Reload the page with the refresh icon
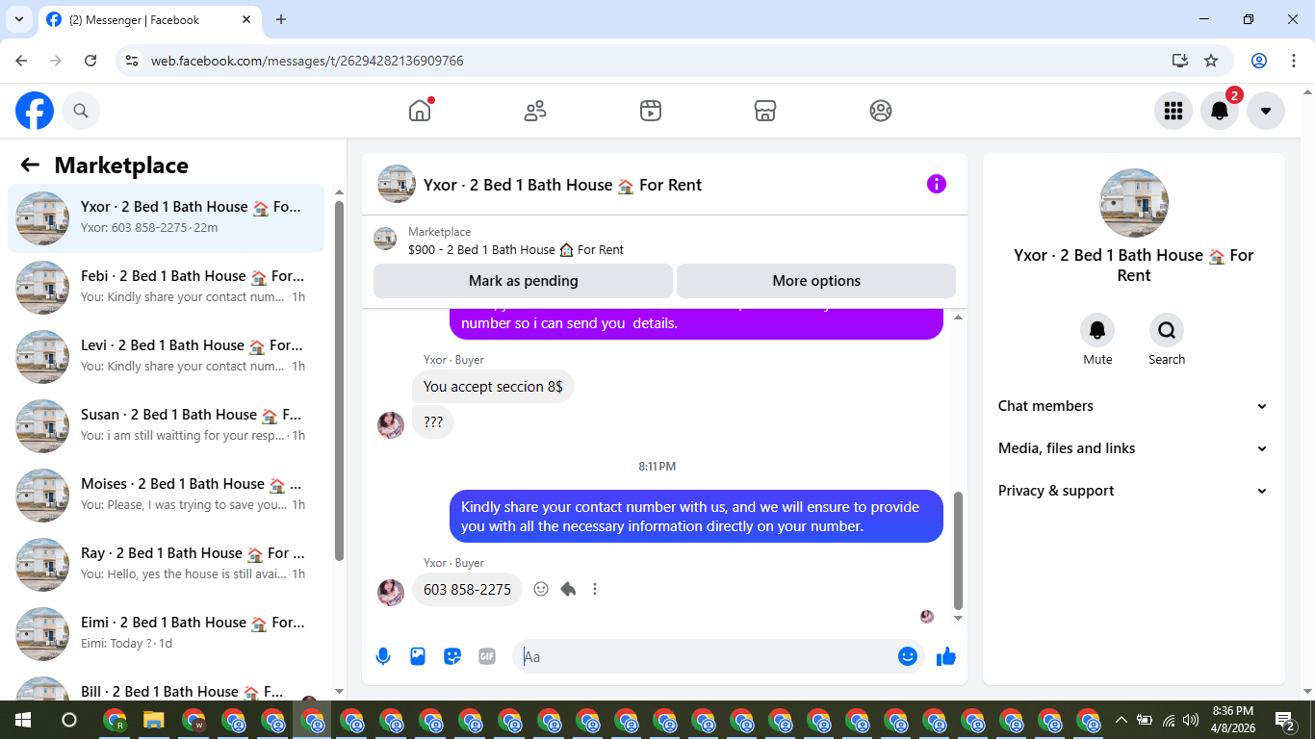The height and width of the screenshot is (739, 1315). tap(90, 61)
